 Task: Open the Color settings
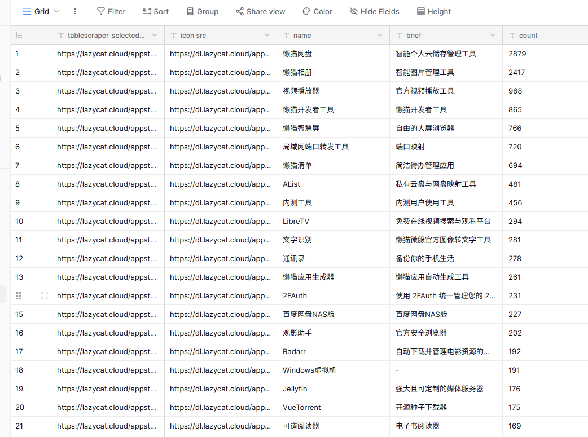[317, 12]
